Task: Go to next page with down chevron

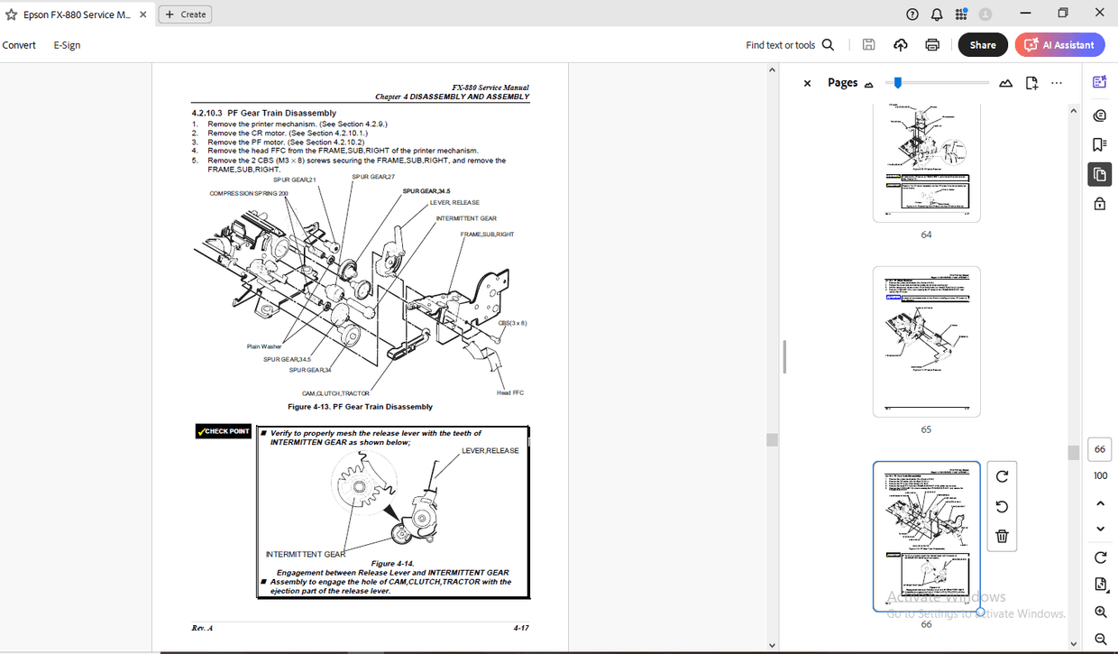Action: [x=1100, y=529]
